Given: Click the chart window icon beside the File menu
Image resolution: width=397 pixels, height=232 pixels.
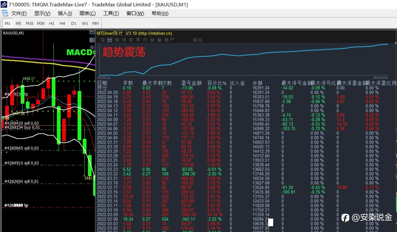Looking at the screenshot, I should (x=5, y=13).
